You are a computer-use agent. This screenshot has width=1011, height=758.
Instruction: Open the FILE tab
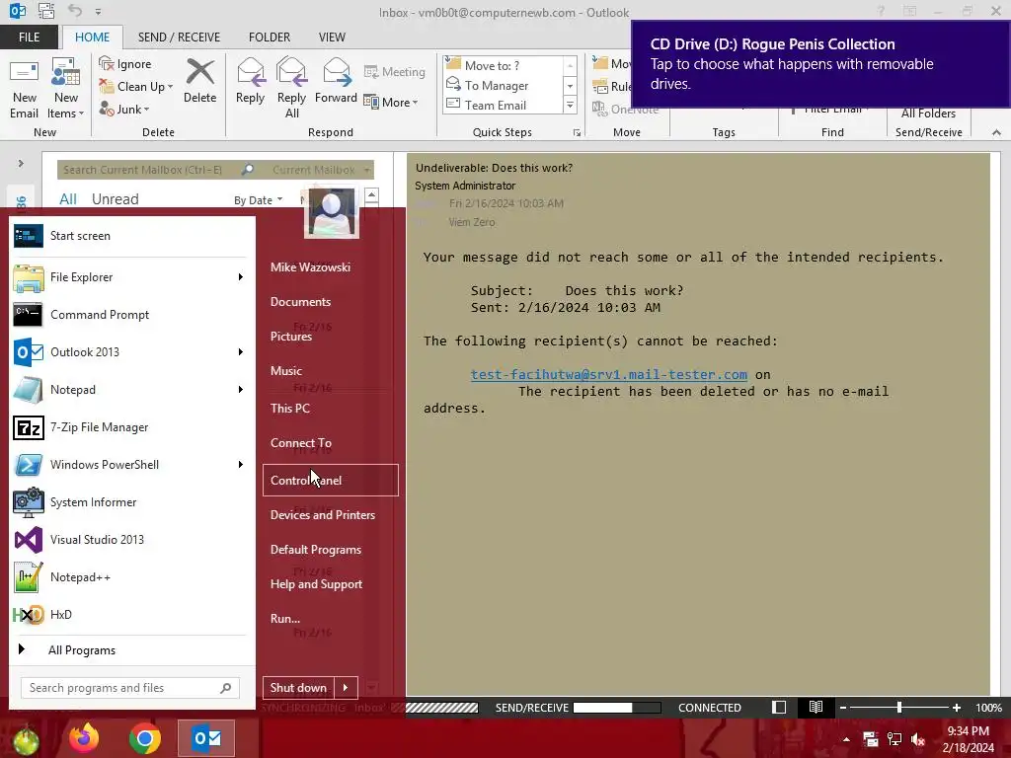[x=29, y=38]
